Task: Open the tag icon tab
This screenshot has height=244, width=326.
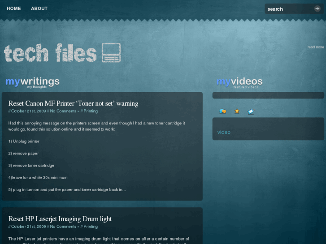Action: pos(251,111)
